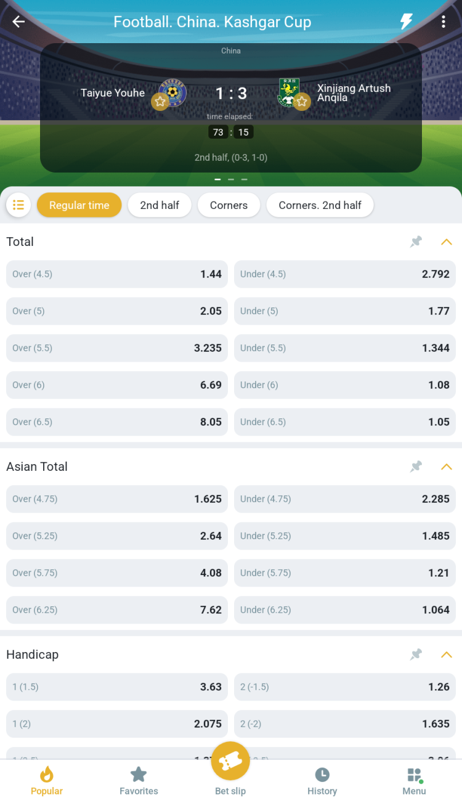
Task: Open History from the bottom navigation
Action: 322,781
